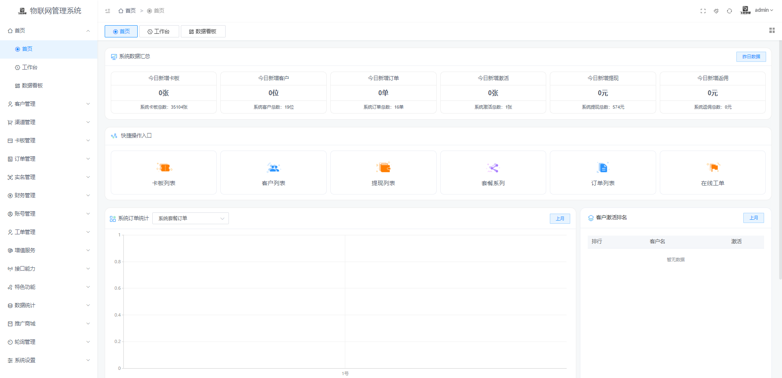
Task: Click 系统卡板总数: 35104张 text
Action: point(164,107)
